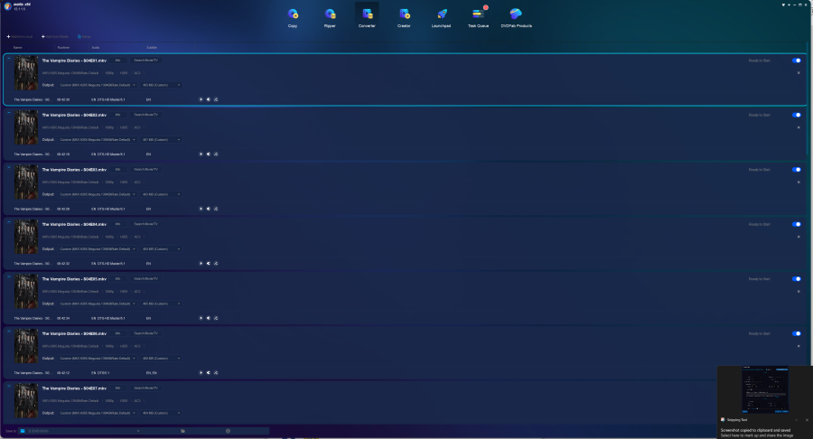Open the Launchpad module
The height and width of the screenshot is (439, 813).
pyautogui.click(x=441, y=17)
